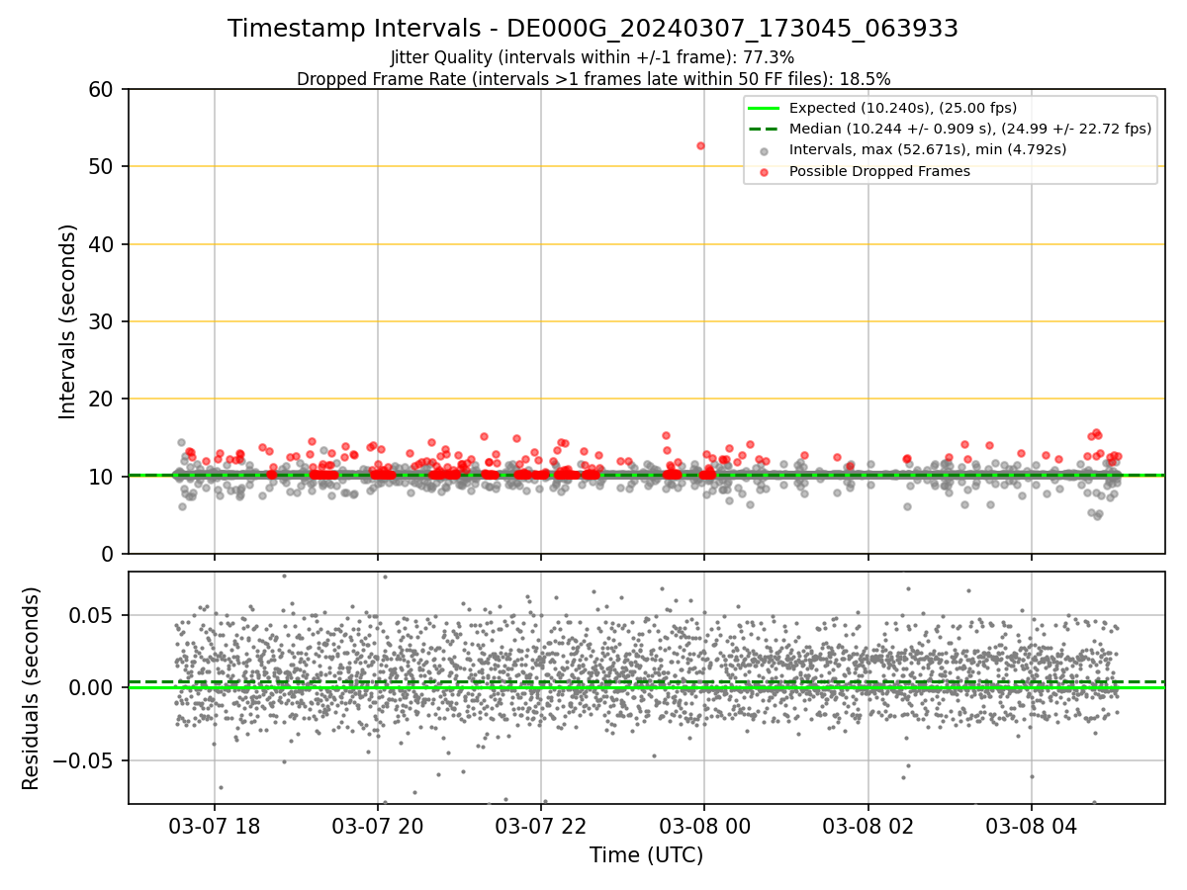The width and height of the screenshot is (1187, 890).
Task: Click the 03-08 04 x-axis tick label
Action: tap(1032, 826)
